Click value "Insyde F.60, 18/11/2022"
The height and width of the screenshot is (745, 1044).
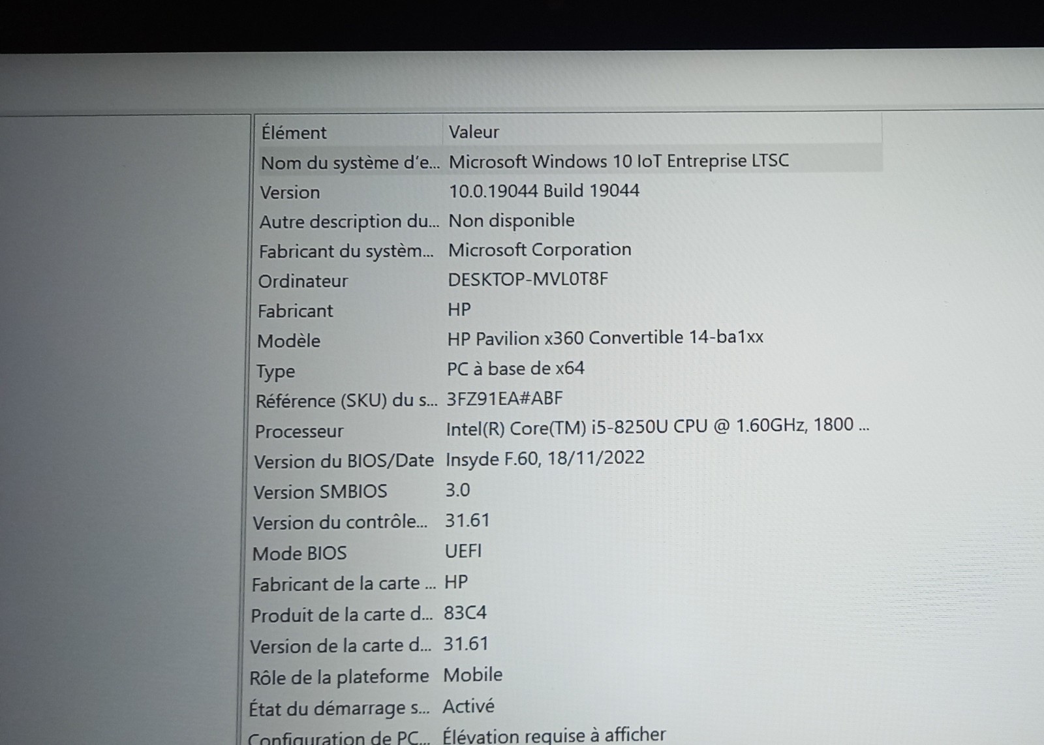pyautogui.click(x=545, y=459)
